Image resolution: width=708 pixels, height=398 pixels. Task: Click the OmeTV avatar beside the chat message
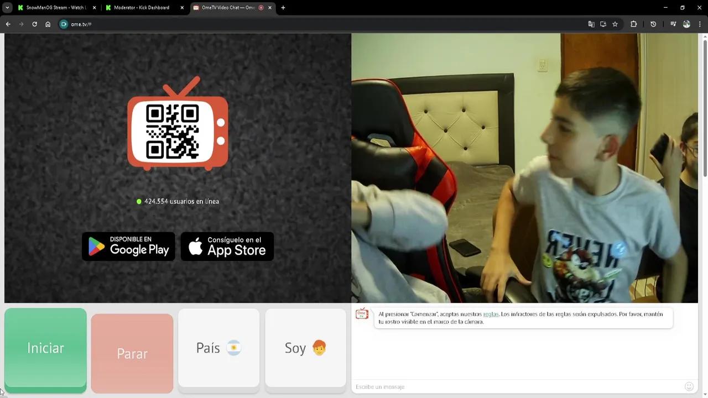(362, 314)
